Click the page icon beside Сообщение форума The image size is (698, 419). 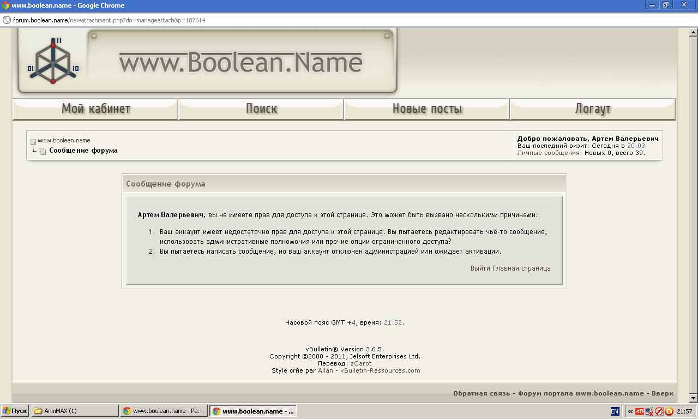pos(42,151)
